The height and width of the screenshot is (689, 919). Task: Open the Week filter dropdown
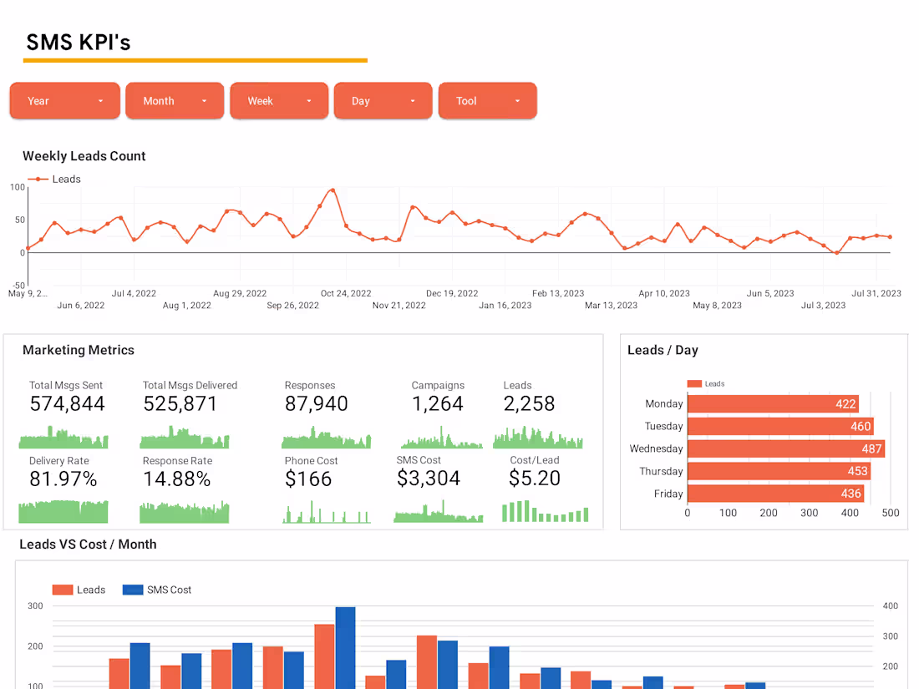point(279,101)
